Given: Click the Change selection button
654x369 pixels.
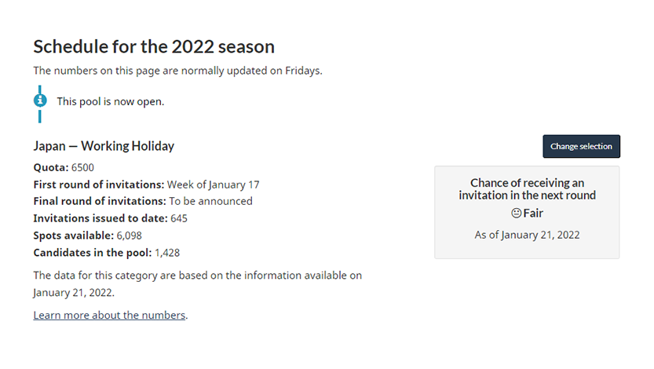Looking at the screenshot, I should 582,146.
